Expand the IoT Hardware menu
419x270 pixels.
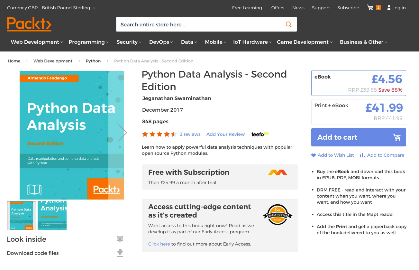pyautogui.click(x=252, y=42)
